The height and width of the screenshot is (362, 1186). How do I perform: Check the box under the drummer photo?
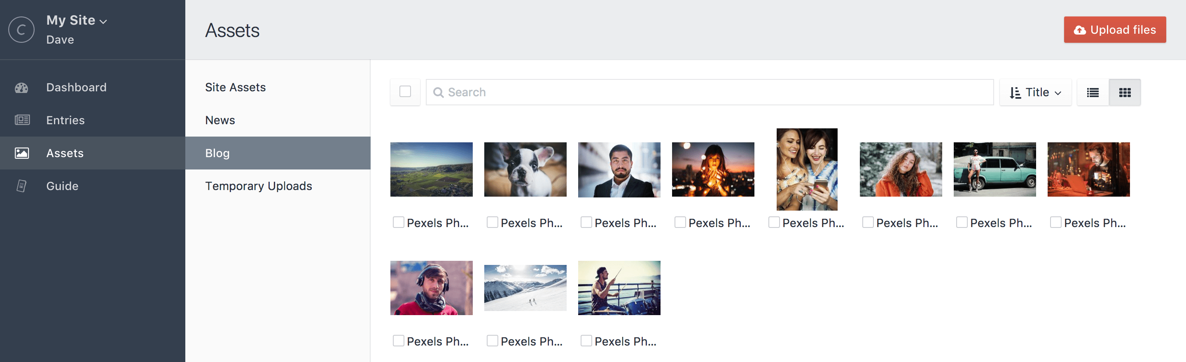click(586, 340)
